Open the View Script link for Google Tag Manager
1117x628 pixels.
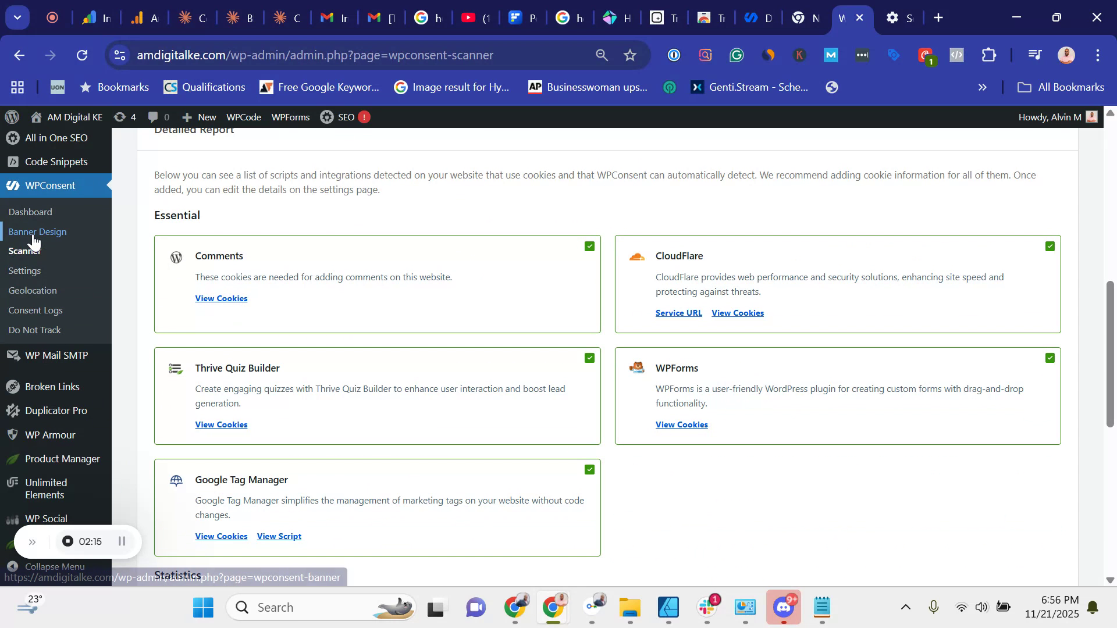point(279,536)
